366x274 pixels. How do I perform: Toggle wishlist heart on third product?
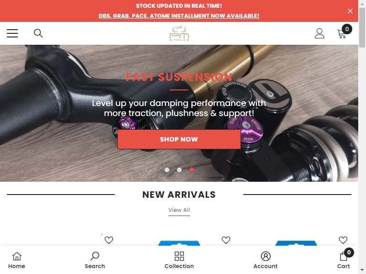343,240
